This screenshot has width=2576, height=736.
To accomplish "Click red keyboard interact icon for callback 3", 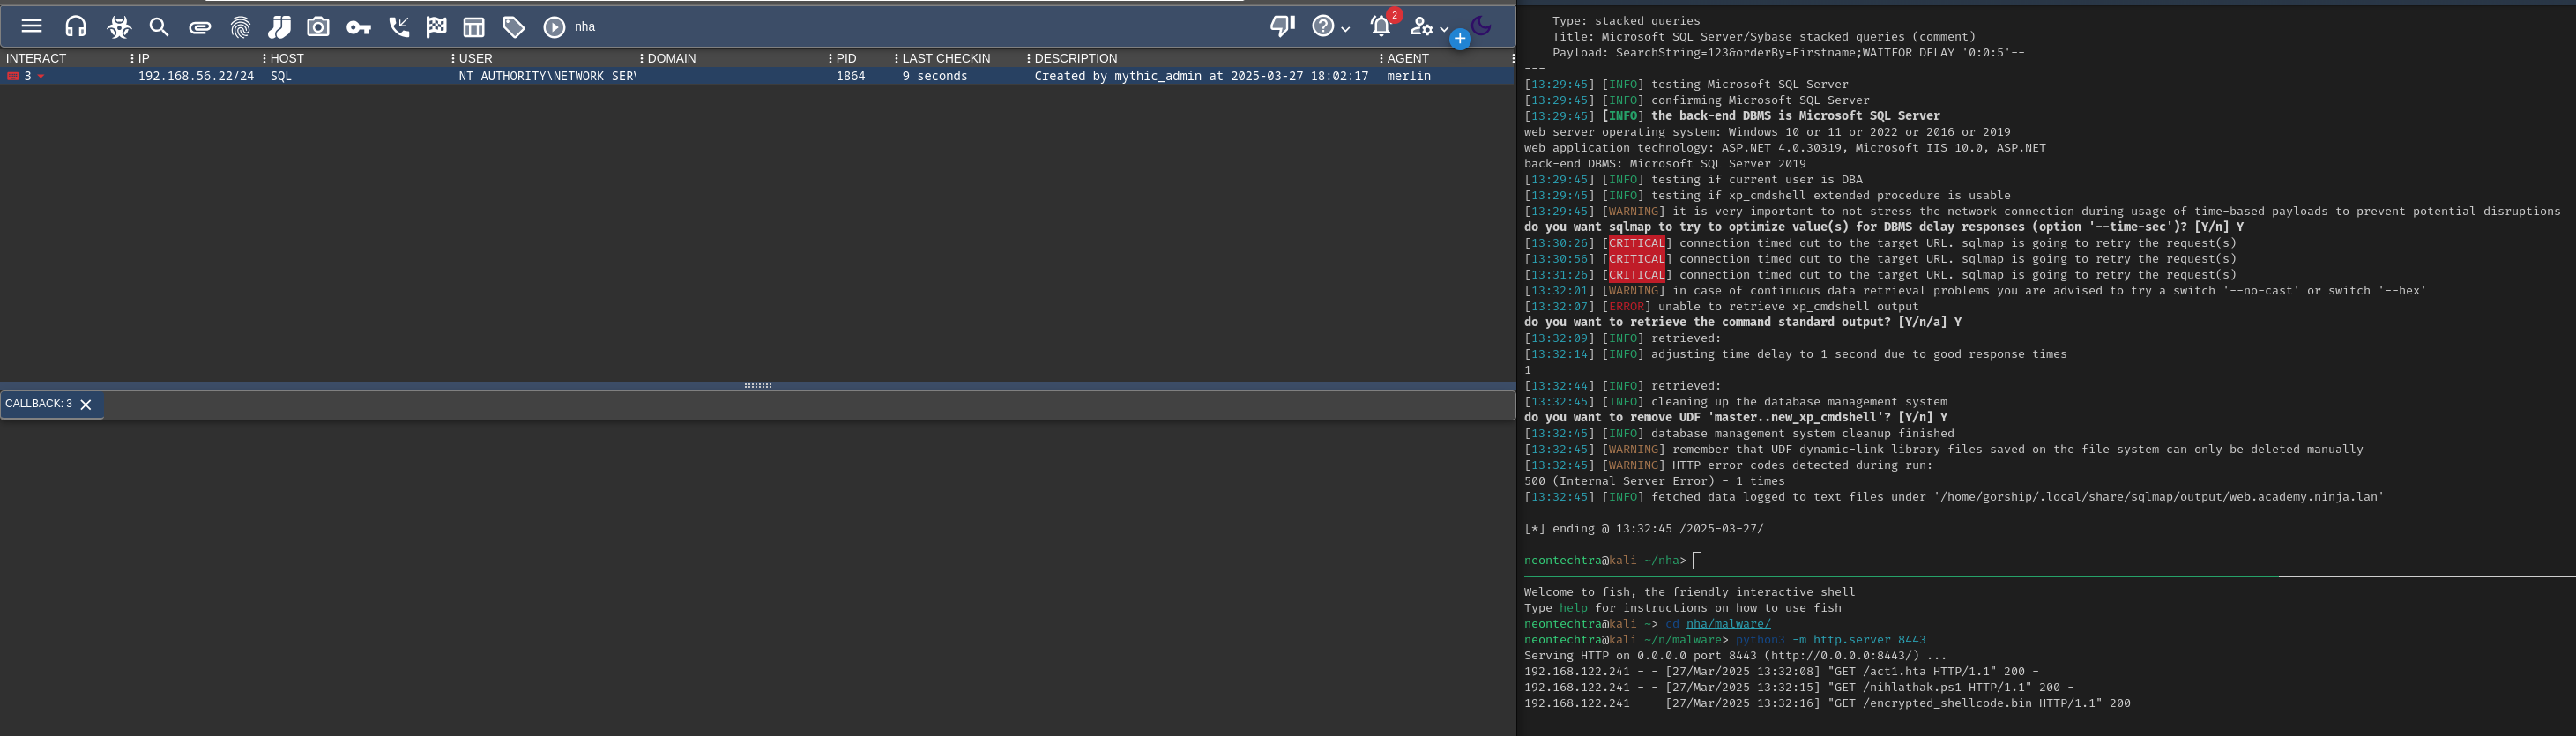I will pyautogui.click(x=13, y=76).
